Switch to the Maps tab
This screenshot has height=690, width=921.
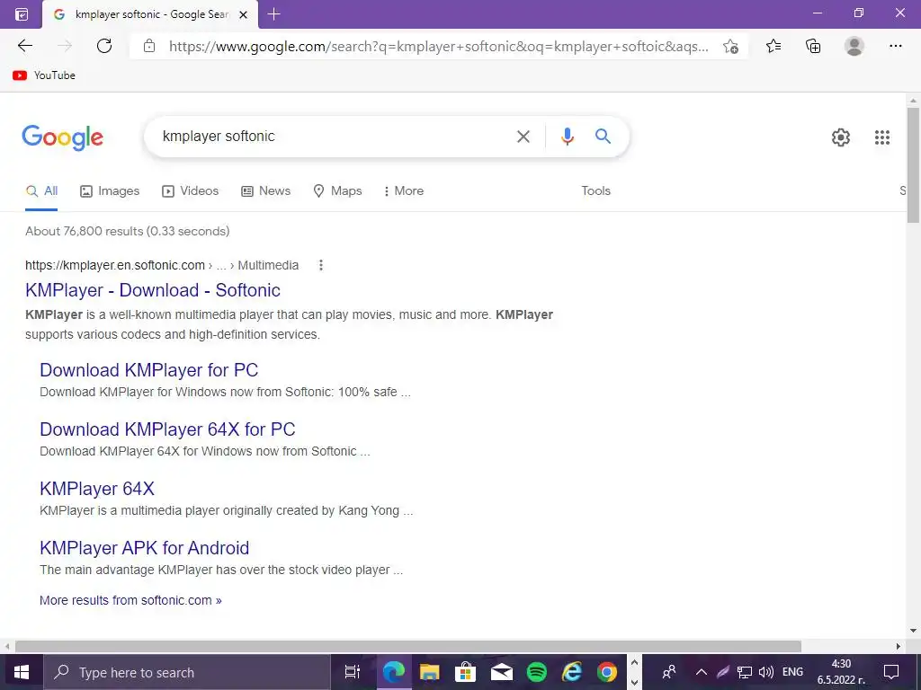pyautogui.click(x=338, y=190)
